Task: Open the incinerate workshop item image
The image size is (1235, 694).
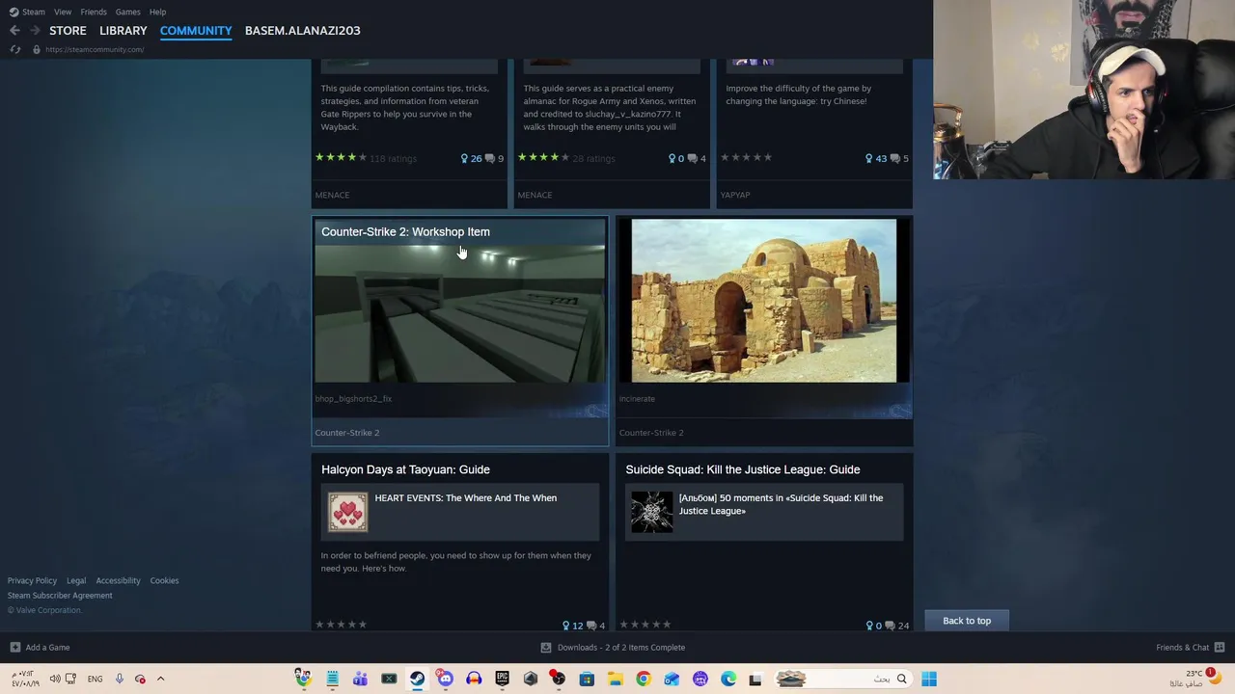Action: click(763, 301)
